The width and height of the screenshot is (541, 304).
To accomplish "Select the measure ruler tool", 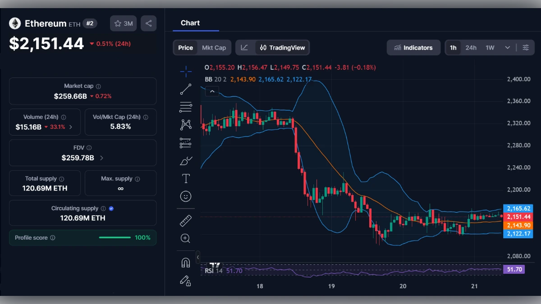I will [186, 220].
